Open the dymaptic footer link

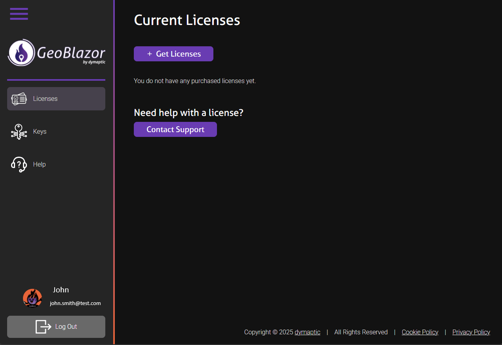click(307, 332)
